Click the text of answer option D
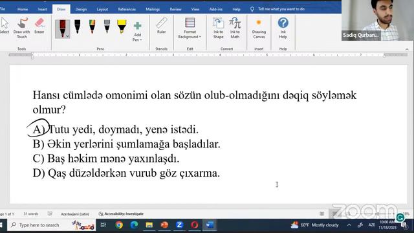This screenshot has height=233, width=414. [x=134, y=173]
